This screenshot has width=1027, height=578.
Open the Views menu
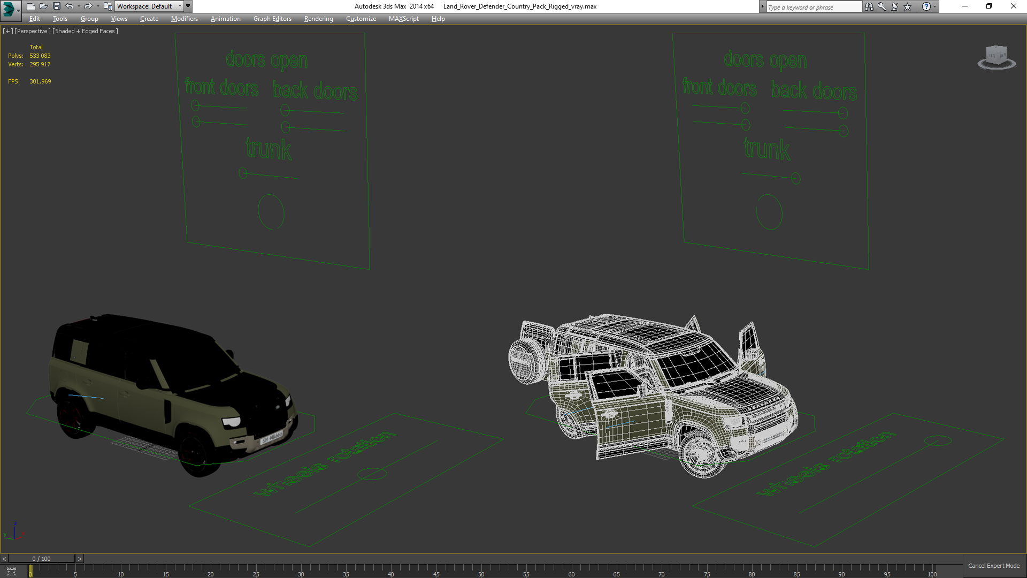(119, 19)
